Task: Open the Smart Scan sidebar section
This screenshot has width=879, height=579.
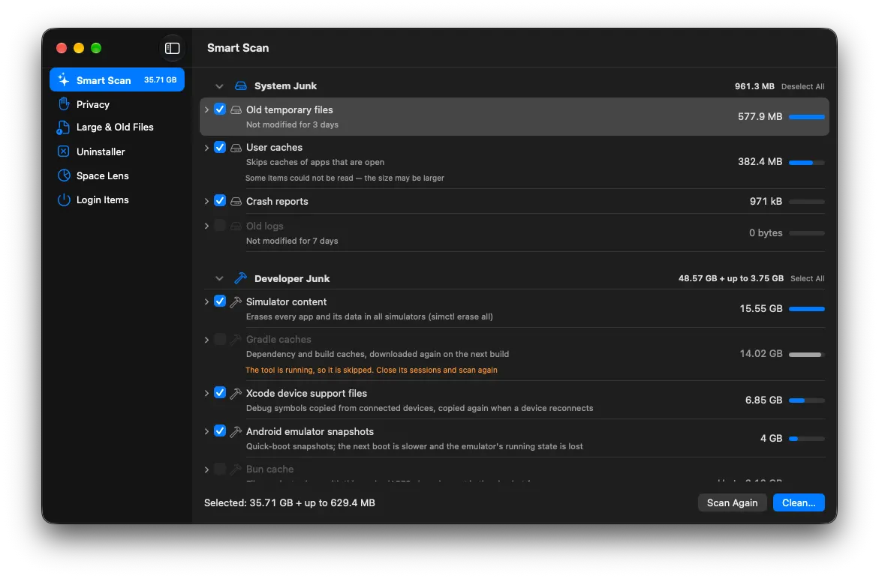Action: [x=116, y=79]
